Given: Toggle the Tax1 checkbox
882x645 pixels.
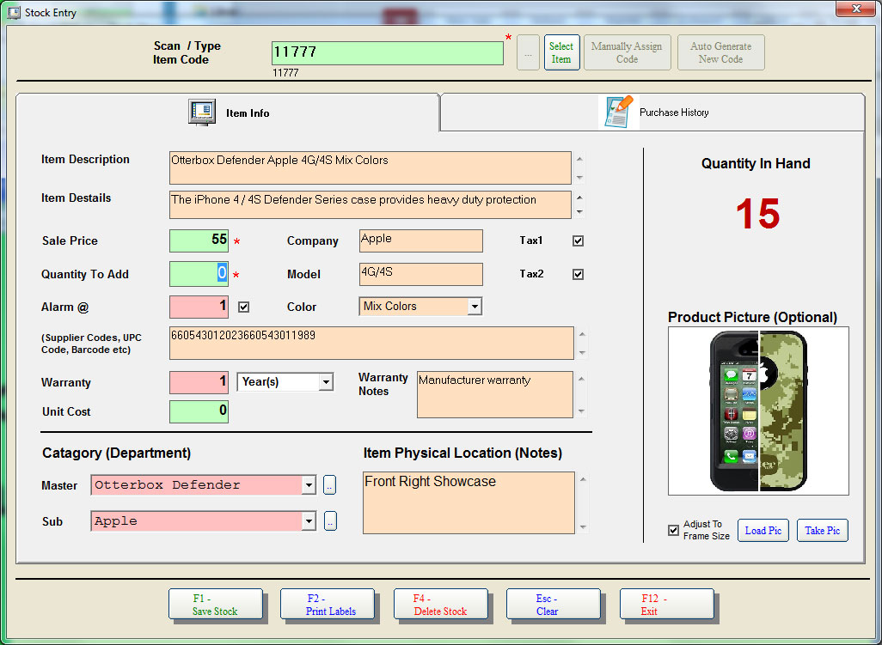Looking at the screenshot, I should click(578, 241).
